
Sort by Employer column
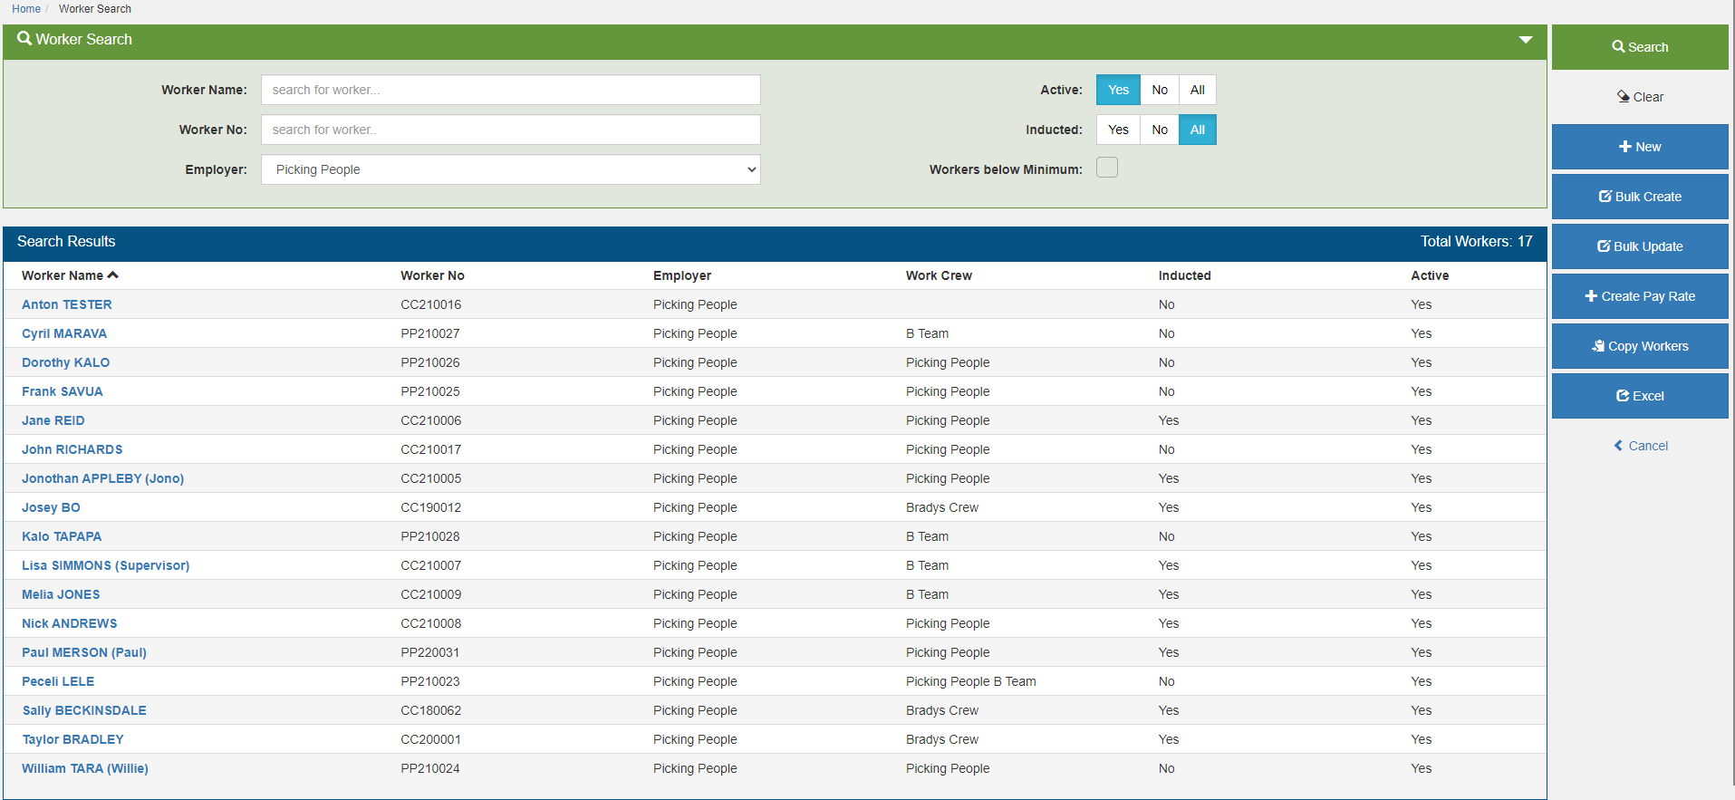click(x=682, y=275)
